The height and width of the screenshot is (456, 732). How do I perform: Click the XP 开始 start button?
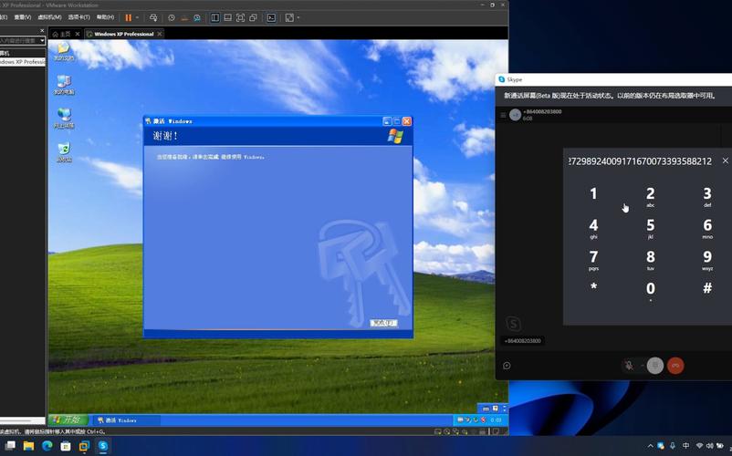point(68,420)
